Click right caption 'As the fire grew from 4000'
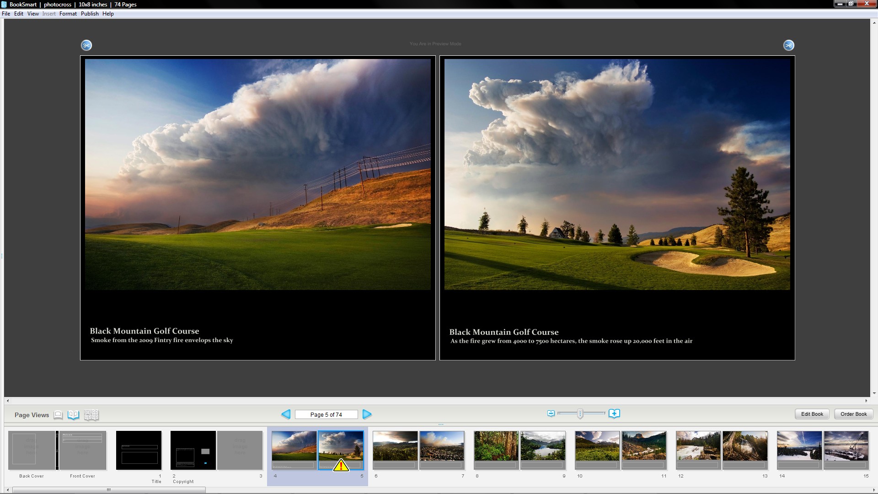Screen dimensions: 878x494 571,341
